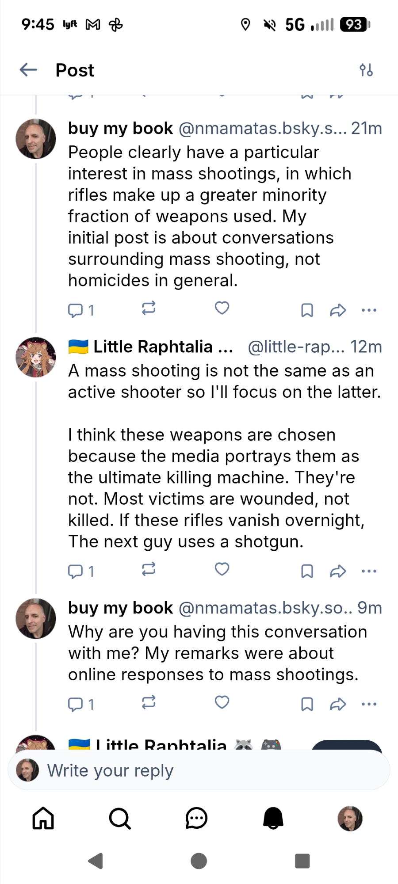Share the 21m post by buy my book
398x884 pixels.
(x=338, y=310)
